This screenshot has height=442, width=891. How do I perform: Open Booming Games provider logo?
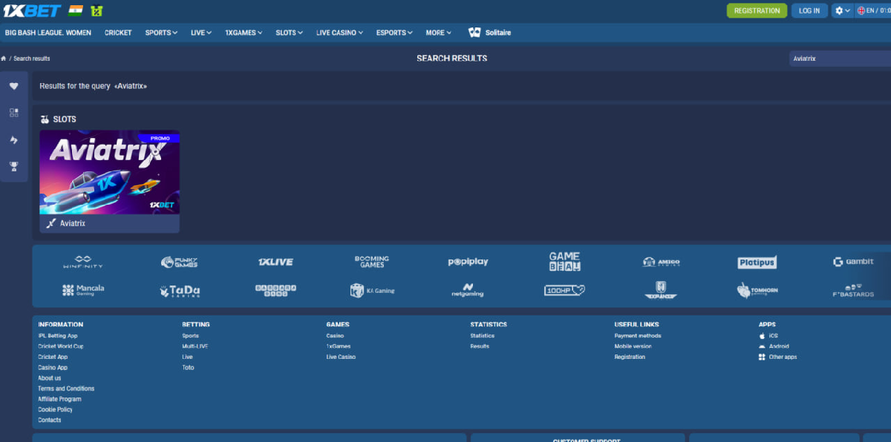tap(371, 262)
